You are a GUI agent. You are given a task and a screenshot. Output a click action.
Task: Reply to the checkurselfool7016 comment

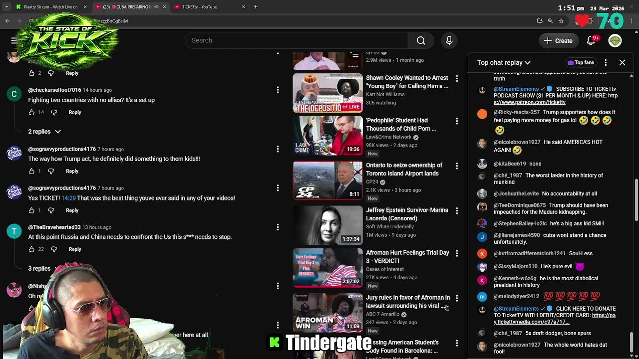(75, 112)
